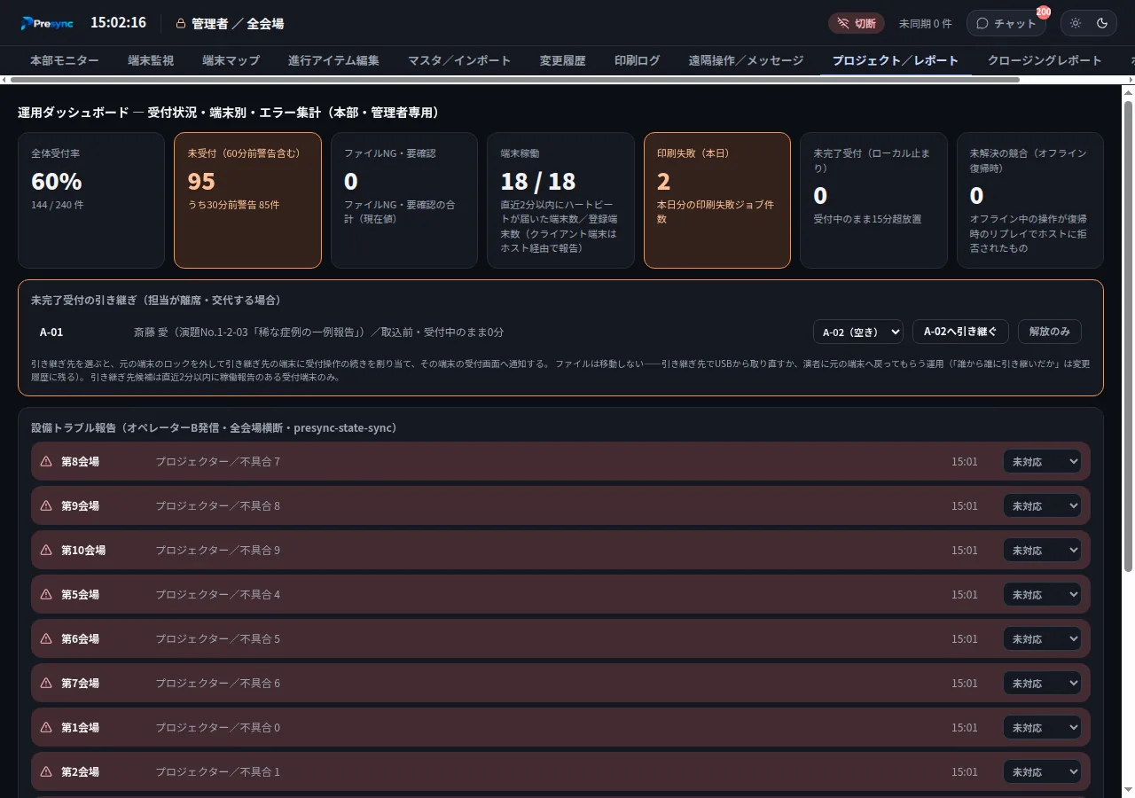The width and height of the screenshot is (1135, 798).
Task: Open the 第10会場 未対応 status dropdown
Action: tap(1042, 550)
